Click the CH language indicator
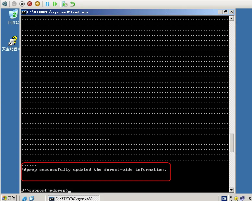Viewport: 252px width, 201px height. pyautogui.click(x=224, y=199)
